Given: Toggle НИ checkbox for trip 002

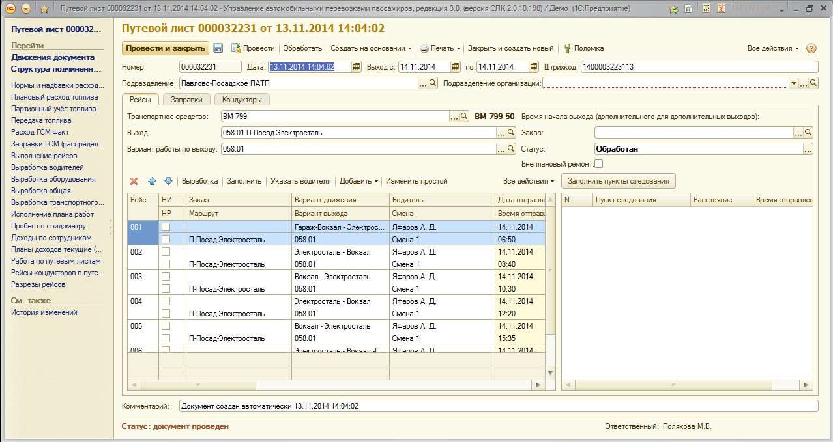Looking at the screenshot, I should tap(166, 252).
